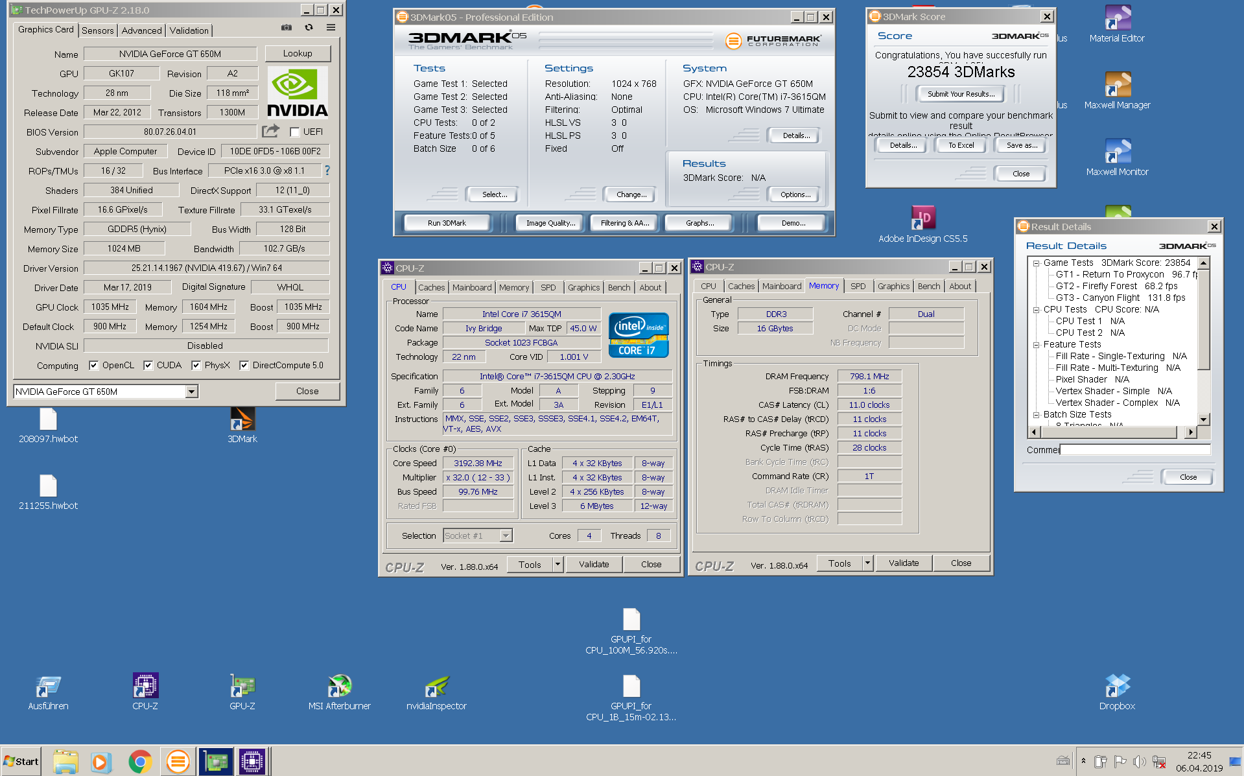Open Chrome from the taskbar
The width and height of the screenshot is (1244, 776).
140,762
